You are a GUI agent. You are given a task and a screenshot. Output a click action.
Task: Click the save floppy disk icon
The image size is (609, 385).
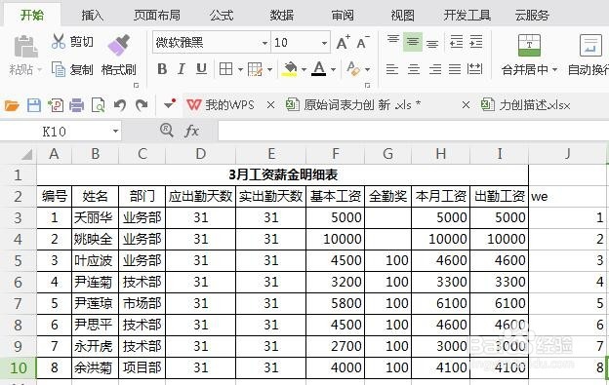[34, 105]
